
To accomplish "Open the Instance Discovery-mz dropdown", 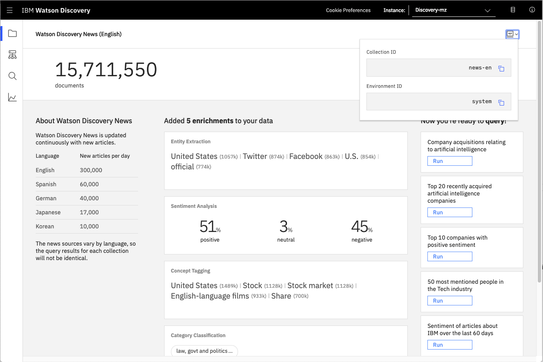I will click(454, 10).
